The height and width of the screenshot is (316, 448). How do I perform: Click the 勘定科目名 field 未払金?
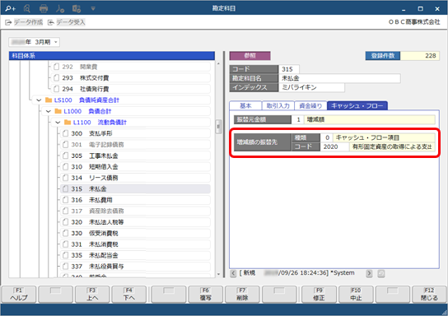coord(339,78)
